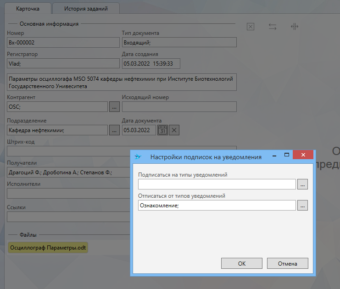The image size is (340, 289).
Task: Click the Исходящий номер input field
Action: pyautogui.click(x=179, y=106)
